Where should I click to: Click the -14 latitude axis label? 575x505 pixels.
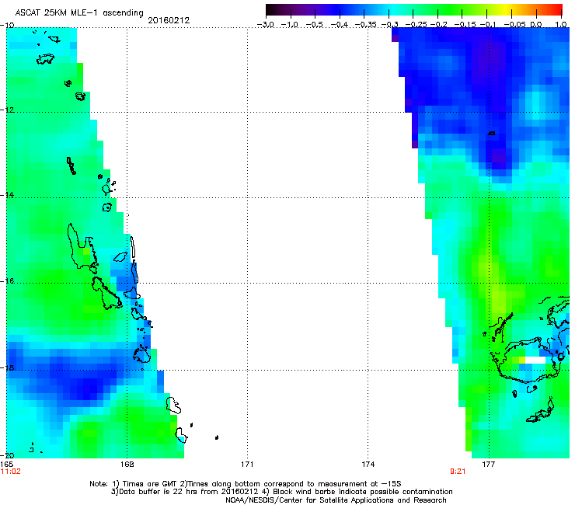point(7,196)
